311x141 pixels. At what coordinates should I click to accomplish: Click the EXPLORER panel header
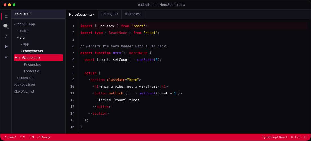click(39, 14)
